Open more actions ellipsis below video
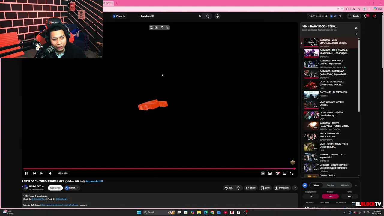This screenshot has height=216, width=384. click(295, 188)
